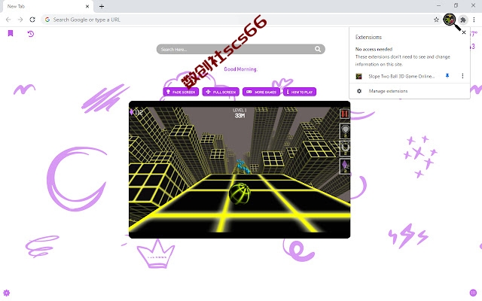Viewport: 482px width, 301px height.
Task: Close the New Tab tab
Action: pos(87,6)
